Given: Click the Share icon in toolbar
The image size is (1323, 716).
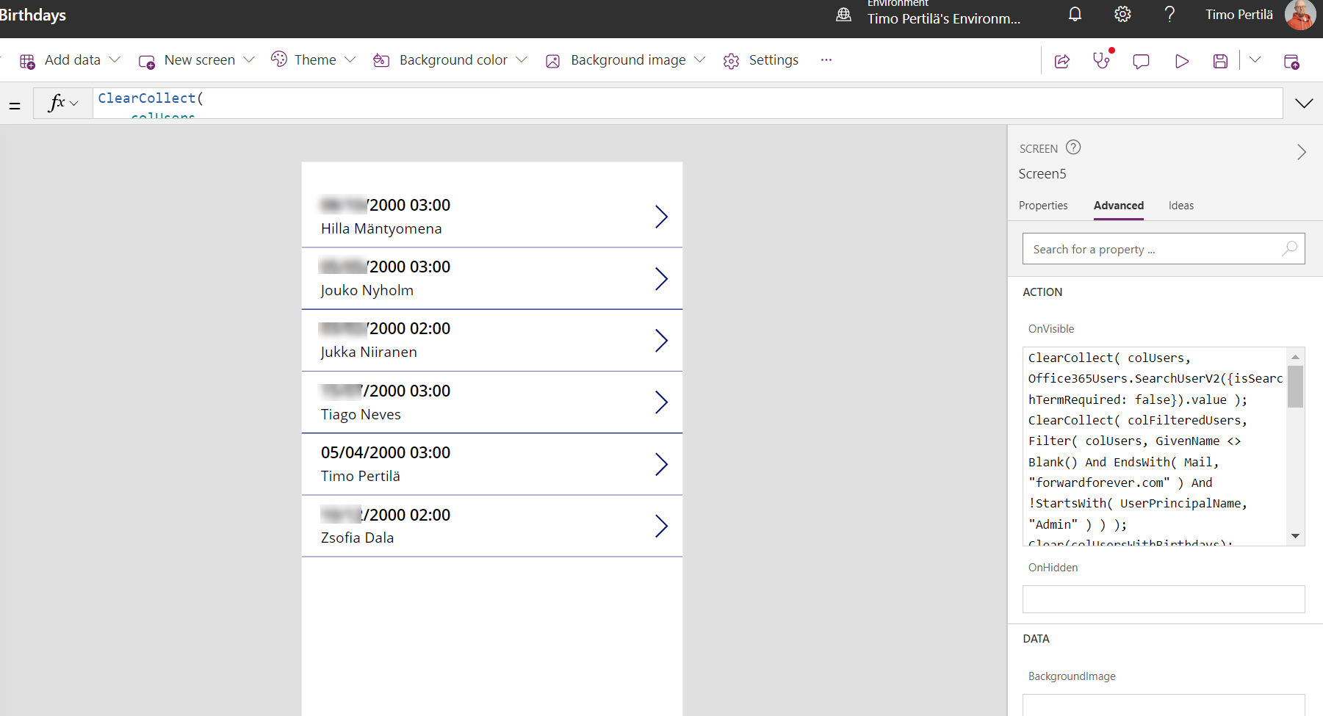Looking at the screenshot, I should 1062,61.
